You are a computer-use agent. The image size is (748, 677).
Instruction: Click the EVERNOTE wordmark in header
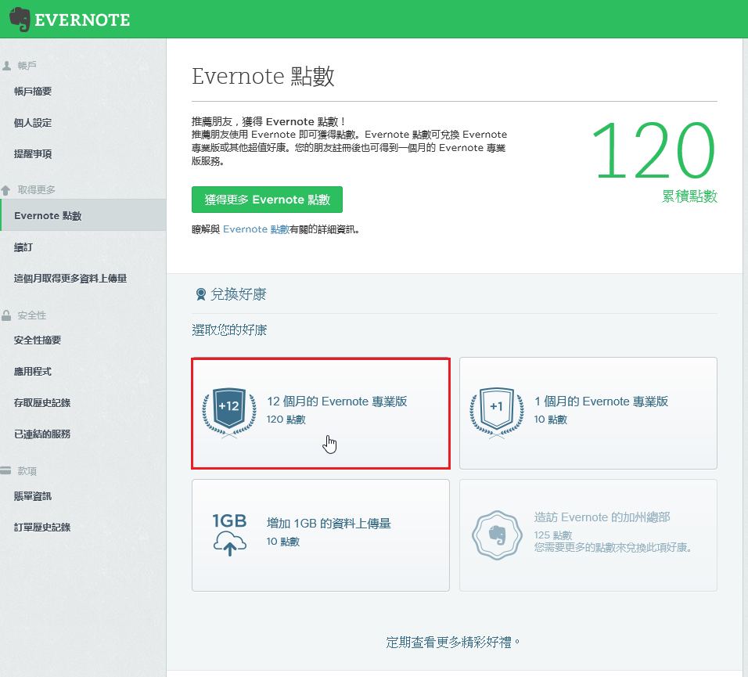(x=82, y=20)
